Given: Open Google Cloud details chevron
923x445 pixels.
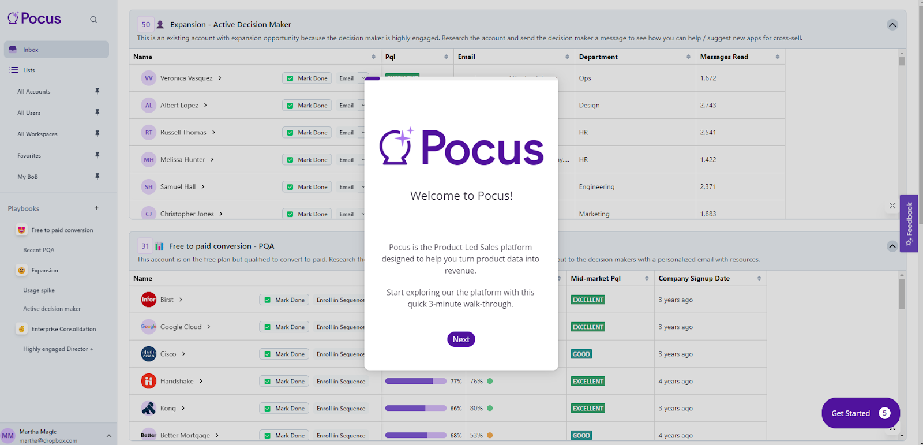Looking at the screenshot, I should pyautogui.click(x=209, y=327).
